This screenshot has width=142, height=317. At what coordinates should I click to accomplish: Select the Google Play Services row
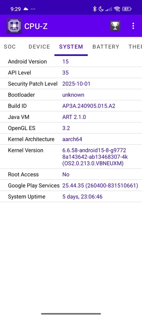point(71,185)
